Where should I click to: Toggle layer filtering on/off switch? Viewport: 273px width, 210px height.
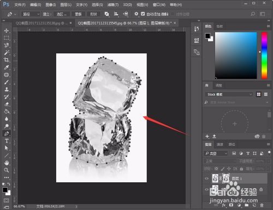click(x=269, y=153)
